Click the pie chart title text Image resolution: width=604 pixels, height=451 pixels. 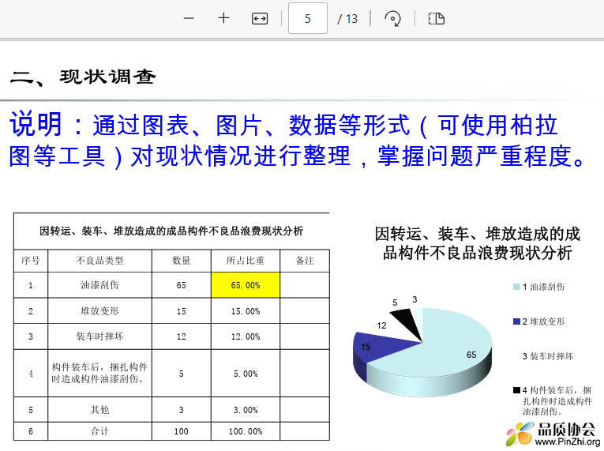(477, 243)
